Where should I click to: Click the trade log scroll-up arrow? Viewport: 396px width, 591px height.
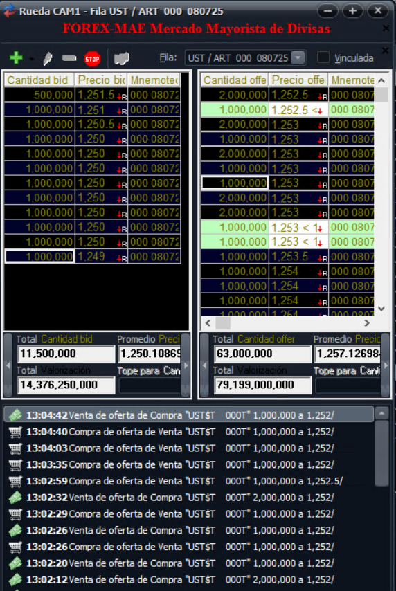[x=381, y=413]
